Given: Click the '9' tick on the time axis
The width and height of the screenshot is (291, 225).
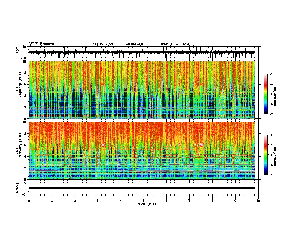Looking at the screenshot, I should pyautogui.click(x=235, y=201).
